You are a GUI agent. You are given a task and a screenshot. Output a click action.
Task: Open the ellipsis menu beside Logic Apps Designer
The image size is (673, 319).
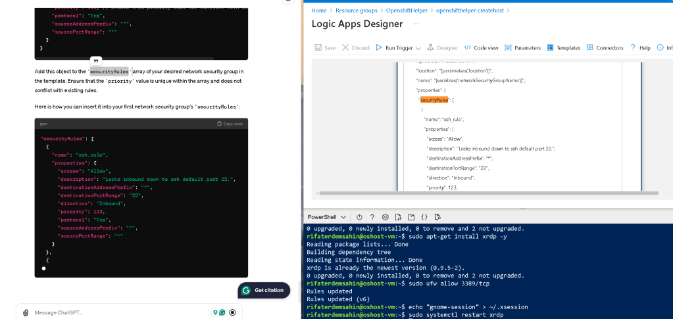[x=416, y=24]
